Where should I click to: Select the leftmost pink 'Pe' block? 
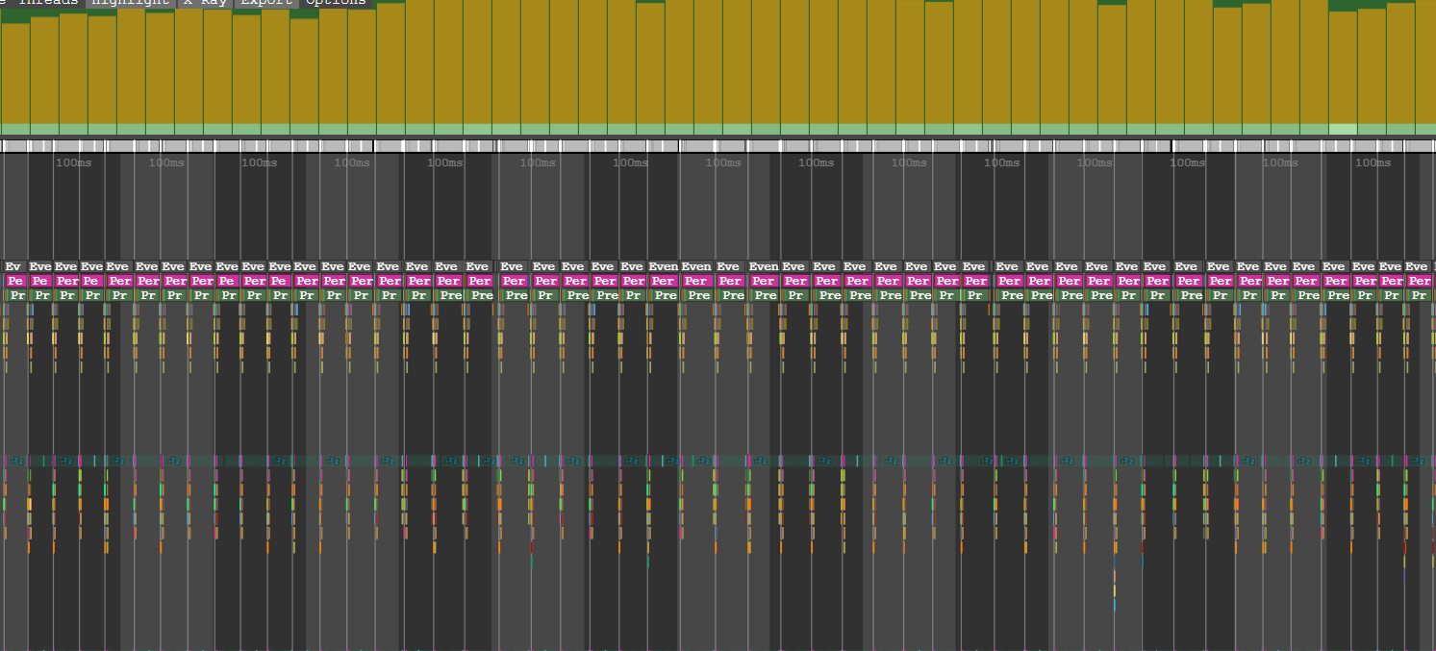[15, 281]
